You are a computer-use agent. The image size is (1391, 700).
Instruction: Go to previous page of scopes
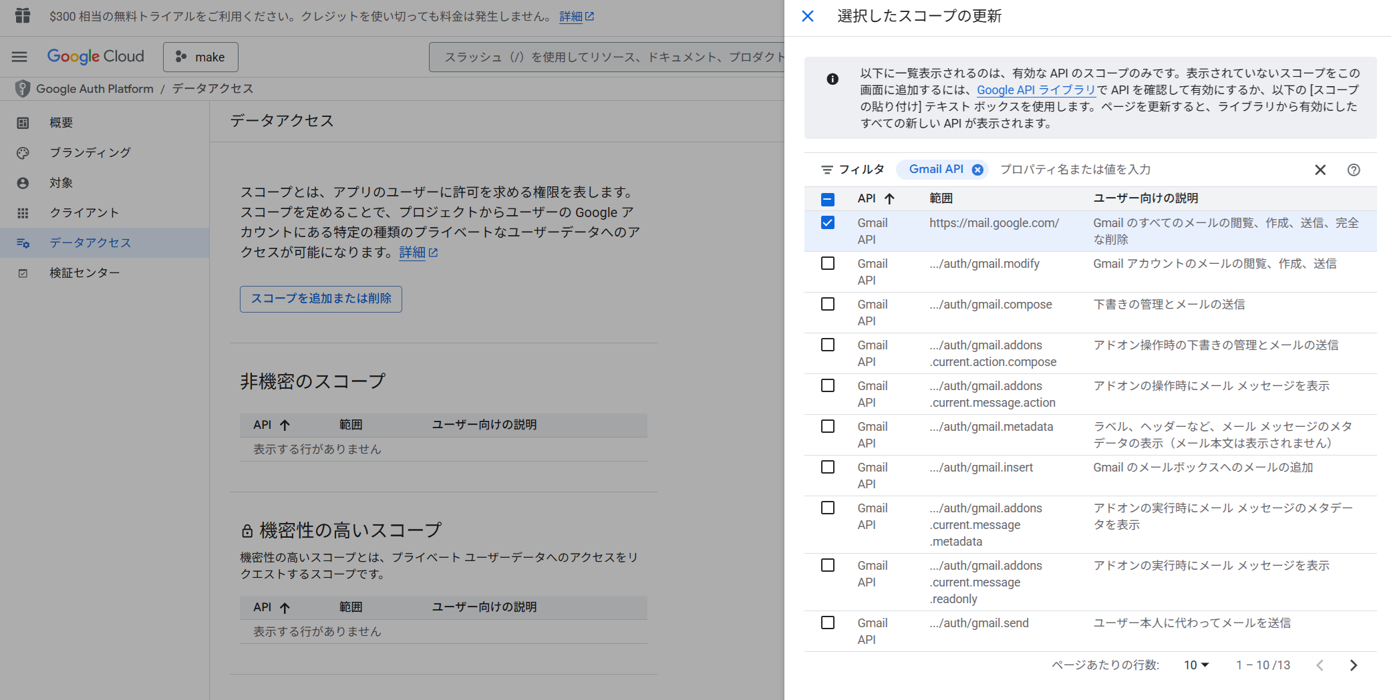1320,665
